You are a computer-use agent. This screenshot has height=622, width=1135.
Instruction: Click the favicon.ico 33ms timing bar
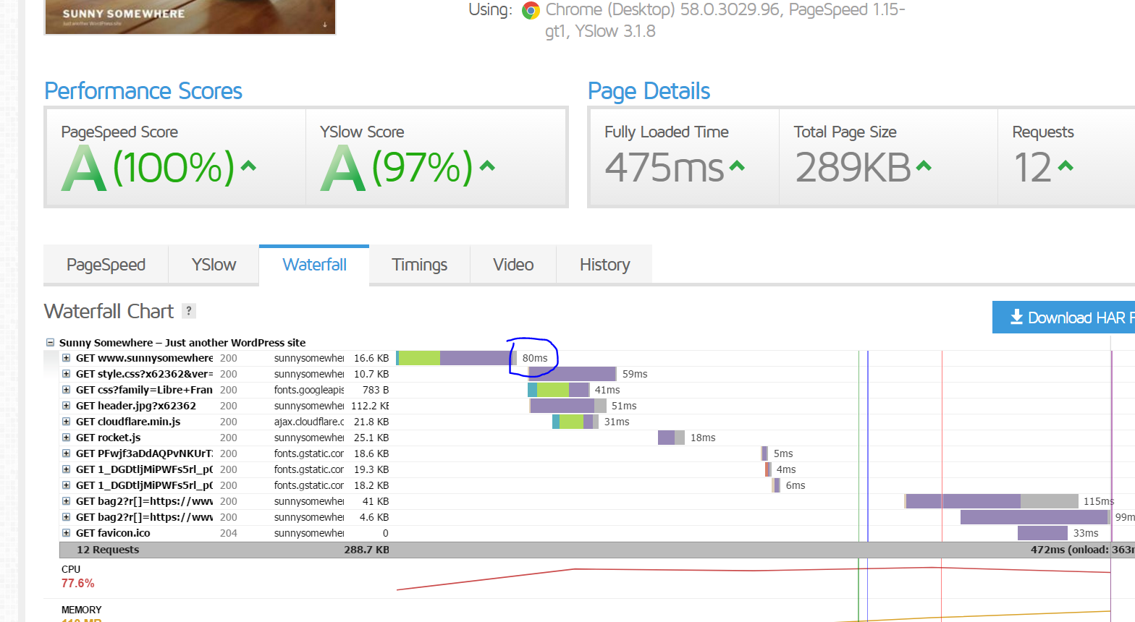[x=1042, y=533]
